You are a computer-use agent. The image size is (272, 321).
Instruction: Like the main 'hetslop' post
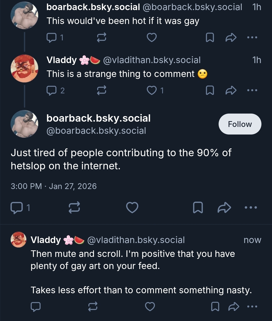(132, 208)
